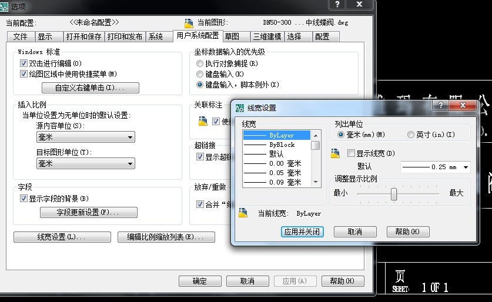
Task: Switch to 打开和保存 tab
Action: point(83,36)
